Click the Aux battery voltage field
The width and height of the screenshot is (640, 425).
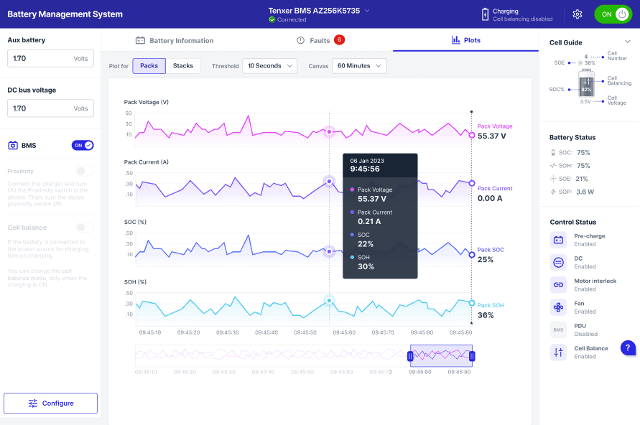tap(50, 58)
